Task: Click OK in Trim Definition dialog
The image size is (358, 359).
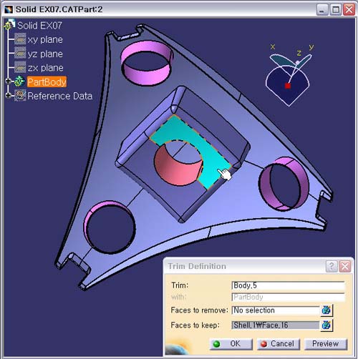Action: point(231,344)
